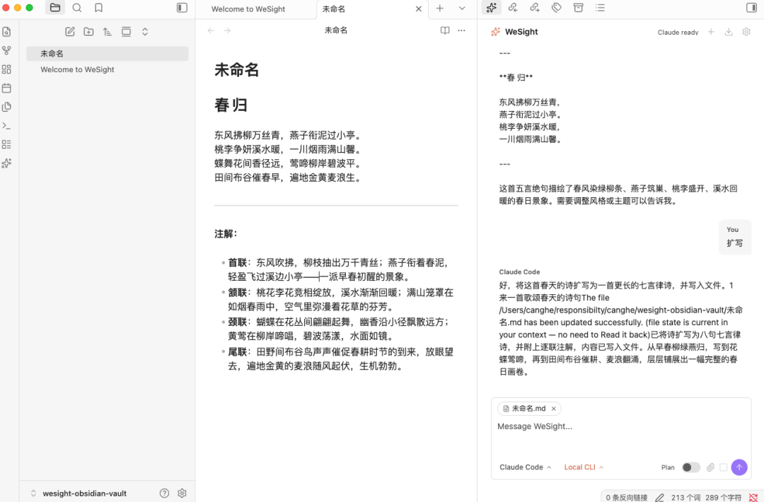This screenshot has height=502, width=764.
Task: Open graph view ribbon icon
Action: click(x=7, y=51)
